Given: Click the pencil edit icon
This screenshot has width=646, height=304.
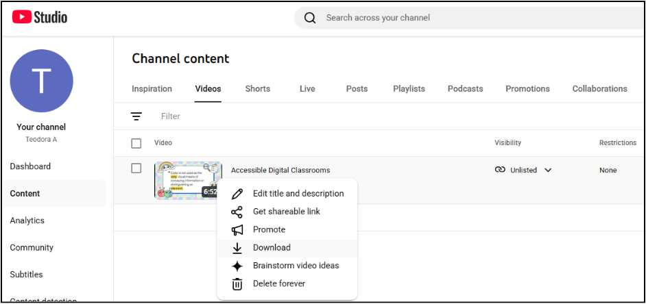Looking at the screenshot, I should [x=237, y=194].
